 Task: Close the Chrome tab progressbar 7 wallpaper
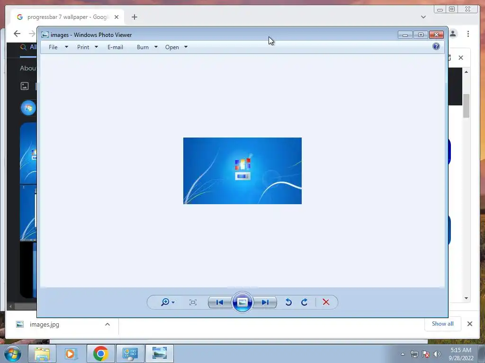click(x=117, y=17)
